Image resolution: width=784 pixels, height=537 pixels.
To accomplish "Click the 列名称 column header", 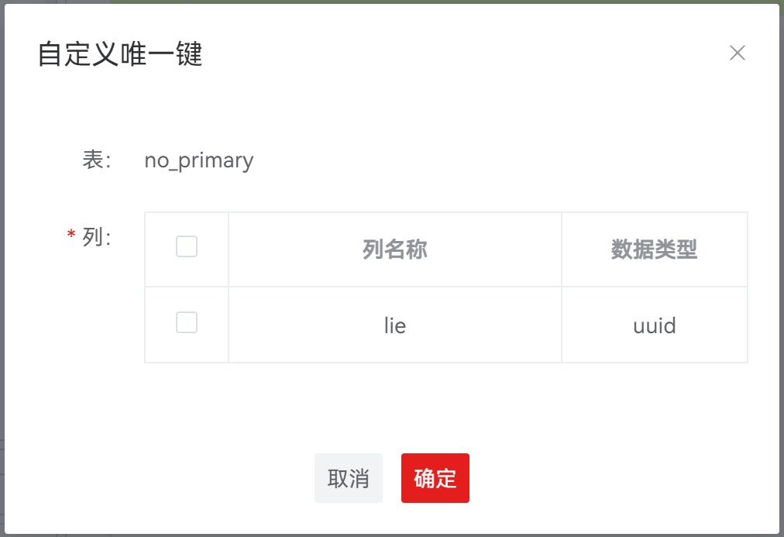I will (394, 250).
